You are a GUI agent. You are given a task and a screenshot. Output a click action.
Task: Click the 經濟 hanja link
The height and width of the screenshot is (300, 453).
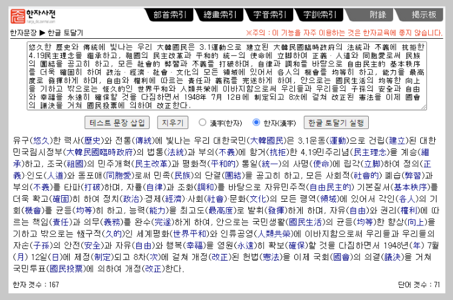click(x=173, y=199)
